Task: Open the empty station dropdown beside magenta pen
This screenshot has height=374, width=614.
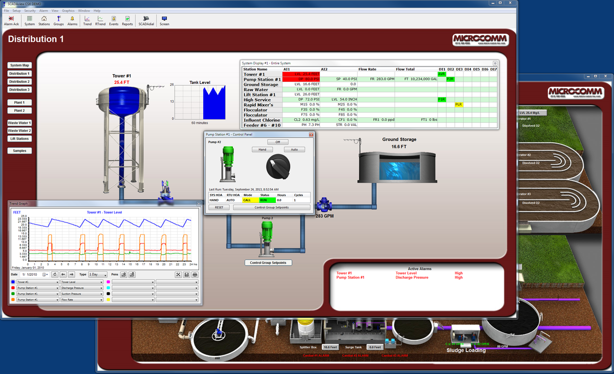Action: pos(133,282)
